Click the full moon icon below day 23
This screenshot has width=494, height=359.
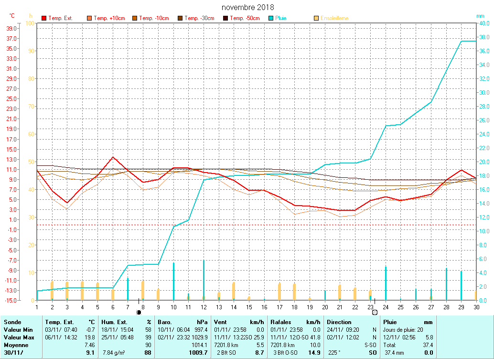(x=375, y=312)
